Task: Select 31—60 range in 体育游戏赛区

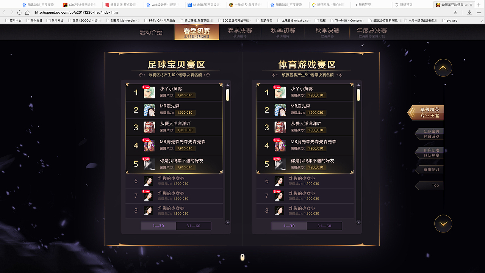Action: click(324, 226)
